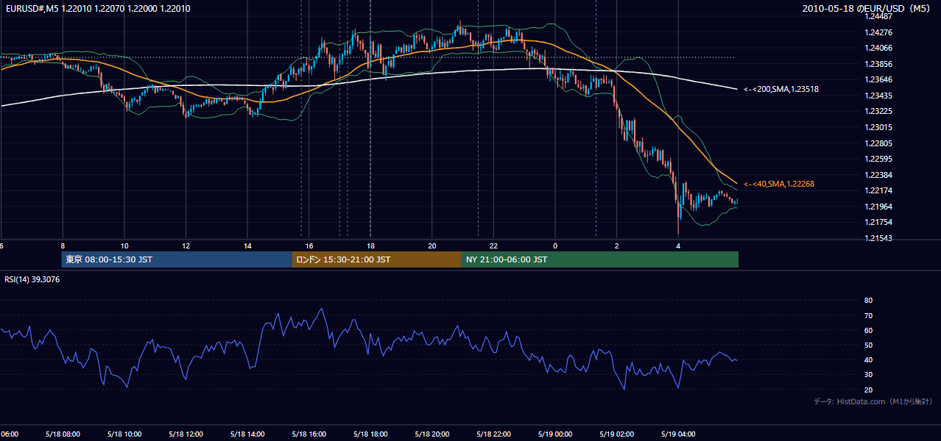Click hour label 8 under price chart

pos(63,245)
